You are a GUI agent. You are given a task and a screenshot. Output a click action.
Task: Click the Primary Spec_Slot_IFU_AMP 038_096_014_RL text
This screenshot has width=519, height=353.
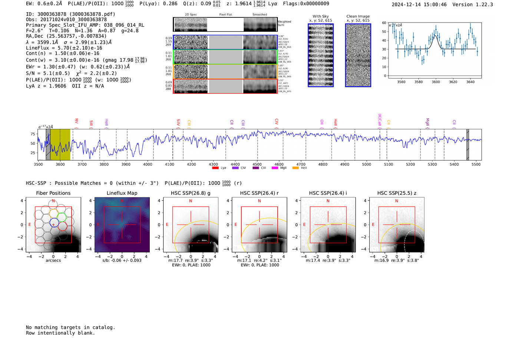(85, 25)
